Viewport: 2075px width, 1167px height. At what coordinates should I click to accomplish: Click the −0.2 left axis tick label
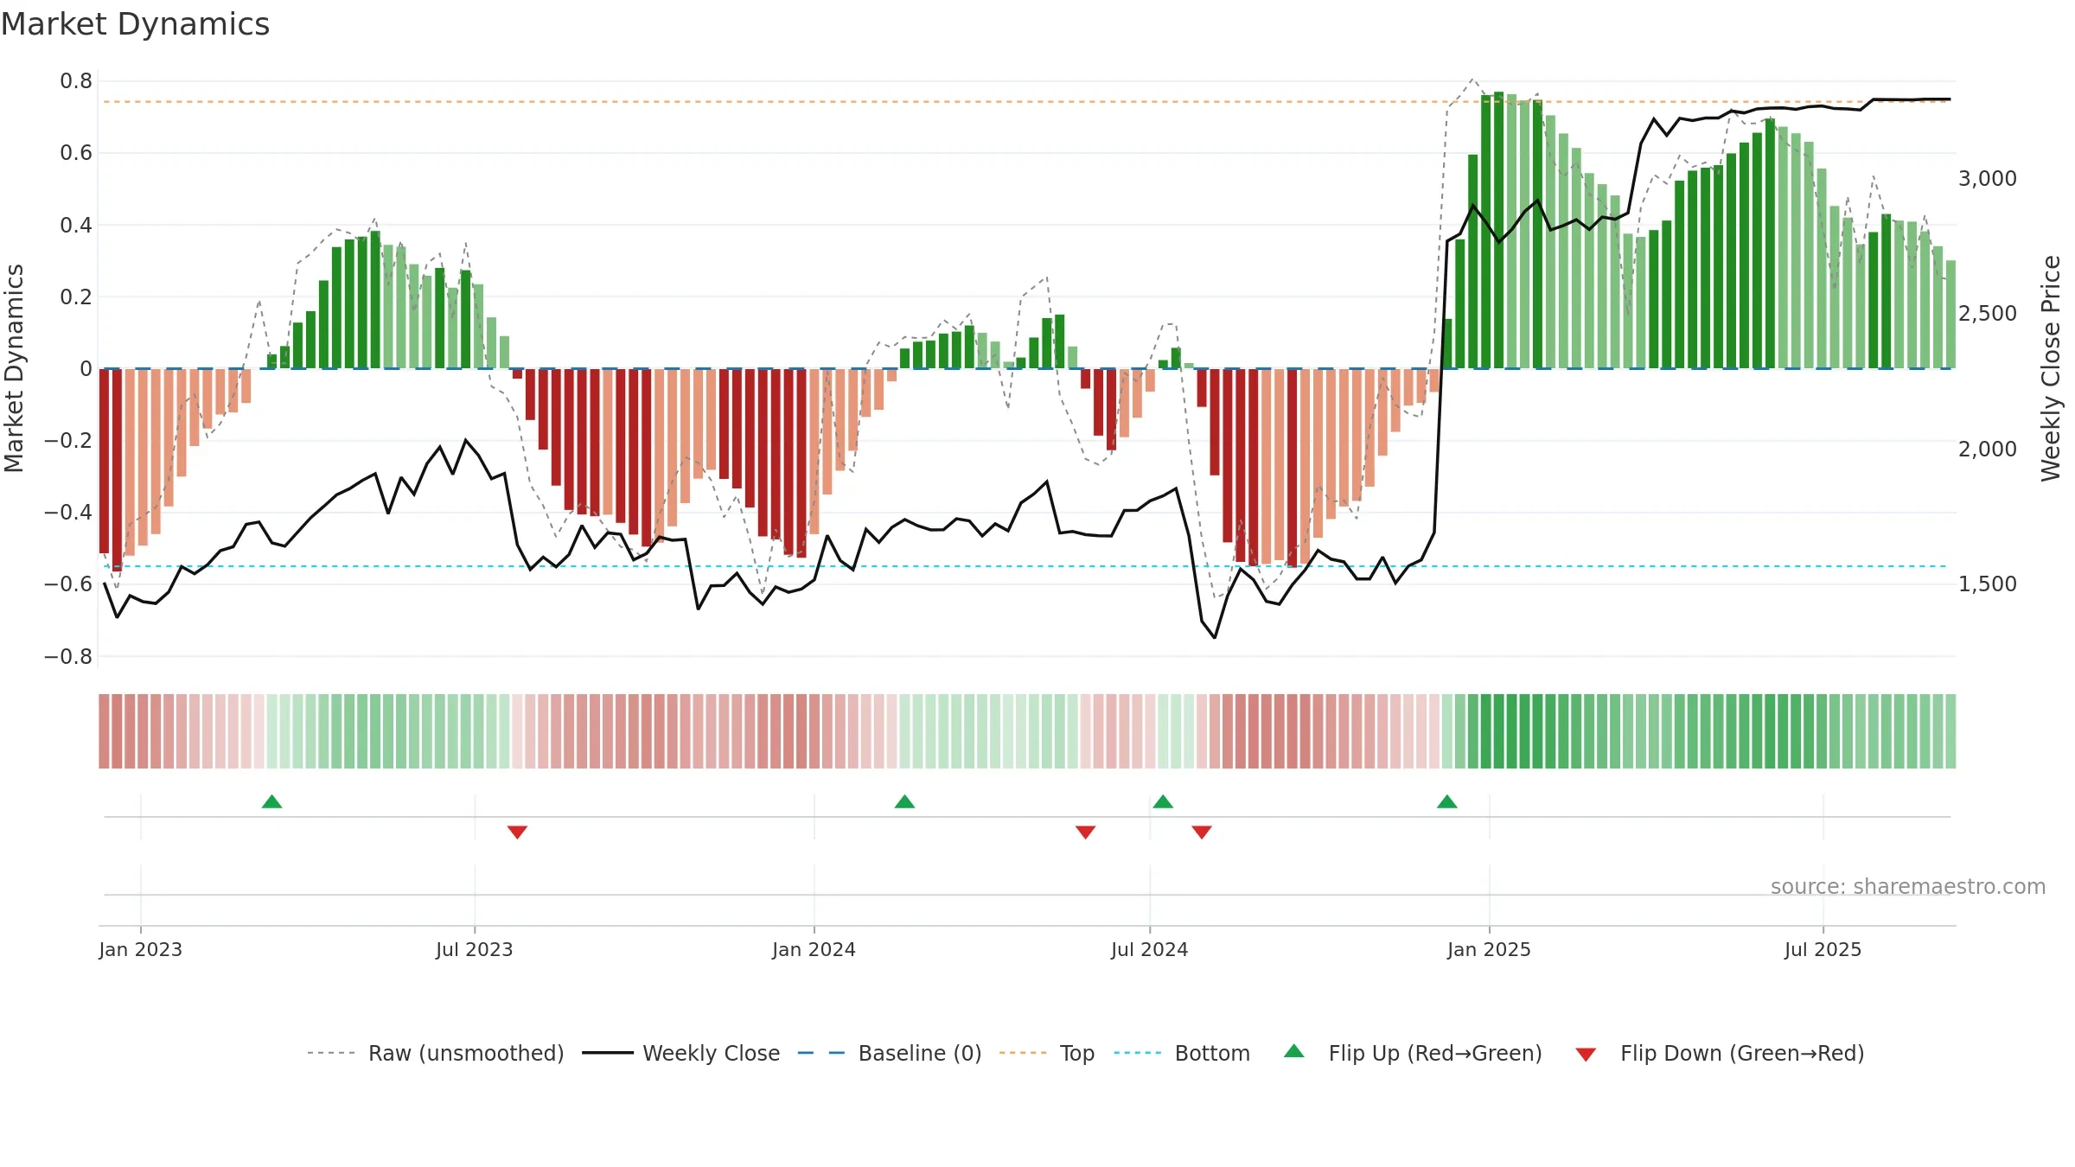68,441
